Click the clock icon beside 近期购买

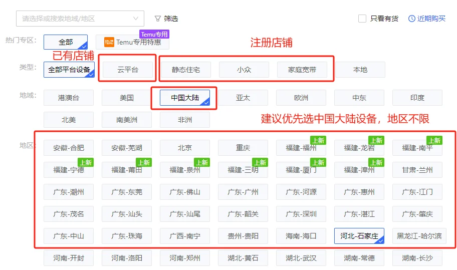411,19
